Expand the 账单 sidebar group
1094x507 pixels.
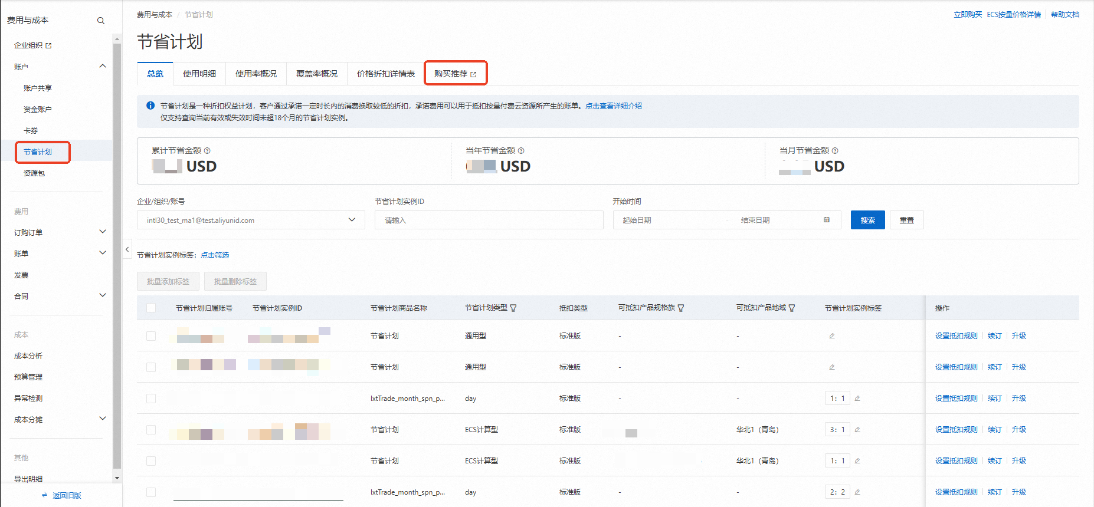(103, 253)
